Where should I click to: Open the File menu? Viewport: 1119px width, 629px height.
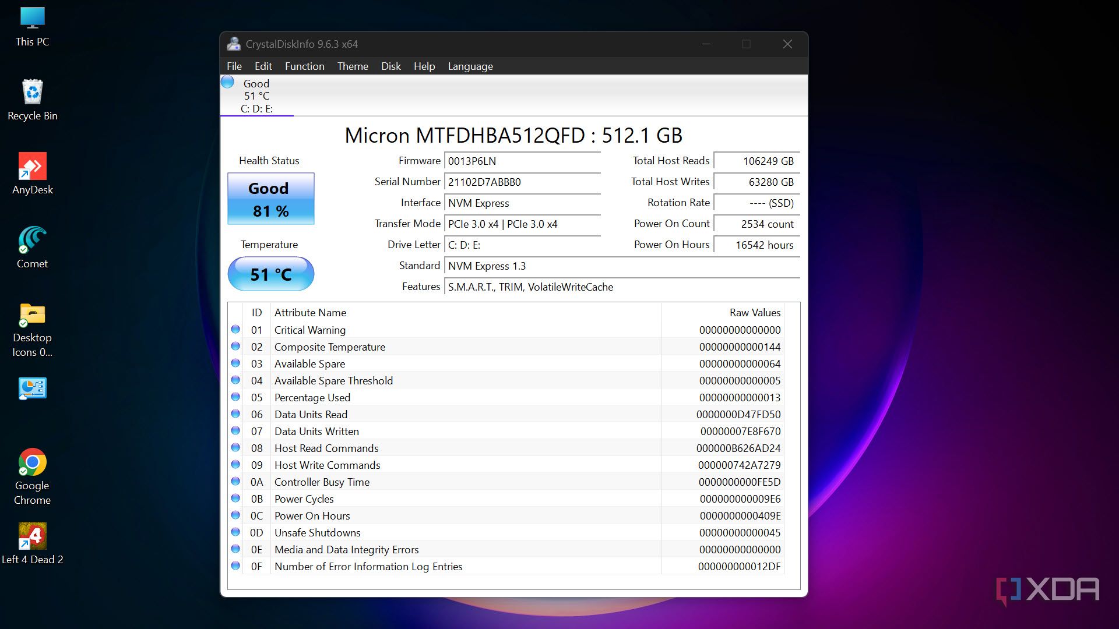tap(234, 66)
